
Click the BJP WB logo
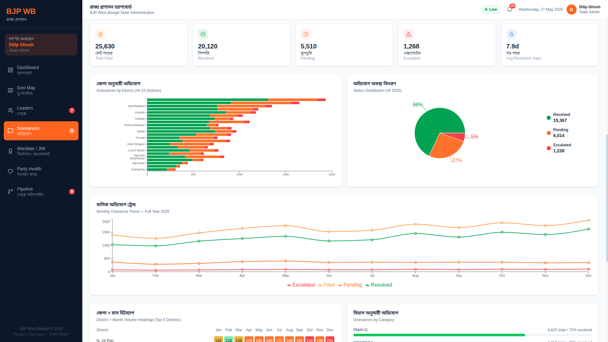[21, 11]
